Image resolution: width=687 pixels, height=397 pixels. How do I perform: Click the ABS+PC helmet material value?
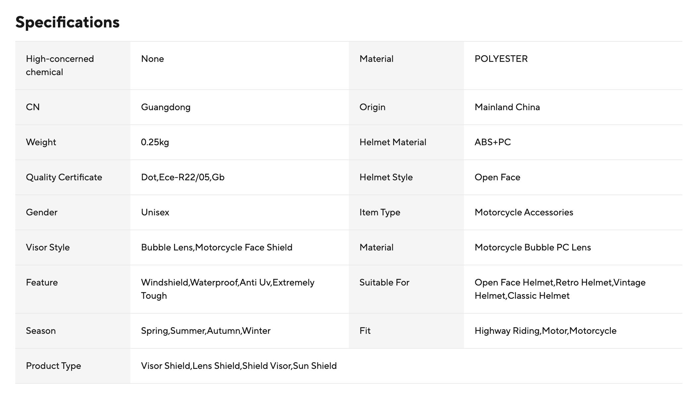coord(492,142)
